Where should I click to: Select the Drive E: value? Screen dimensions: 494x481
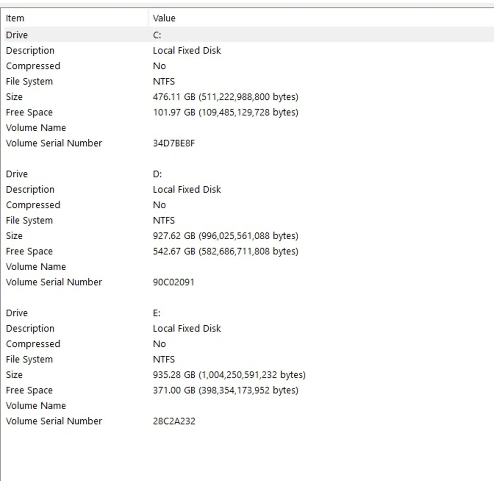156,313
